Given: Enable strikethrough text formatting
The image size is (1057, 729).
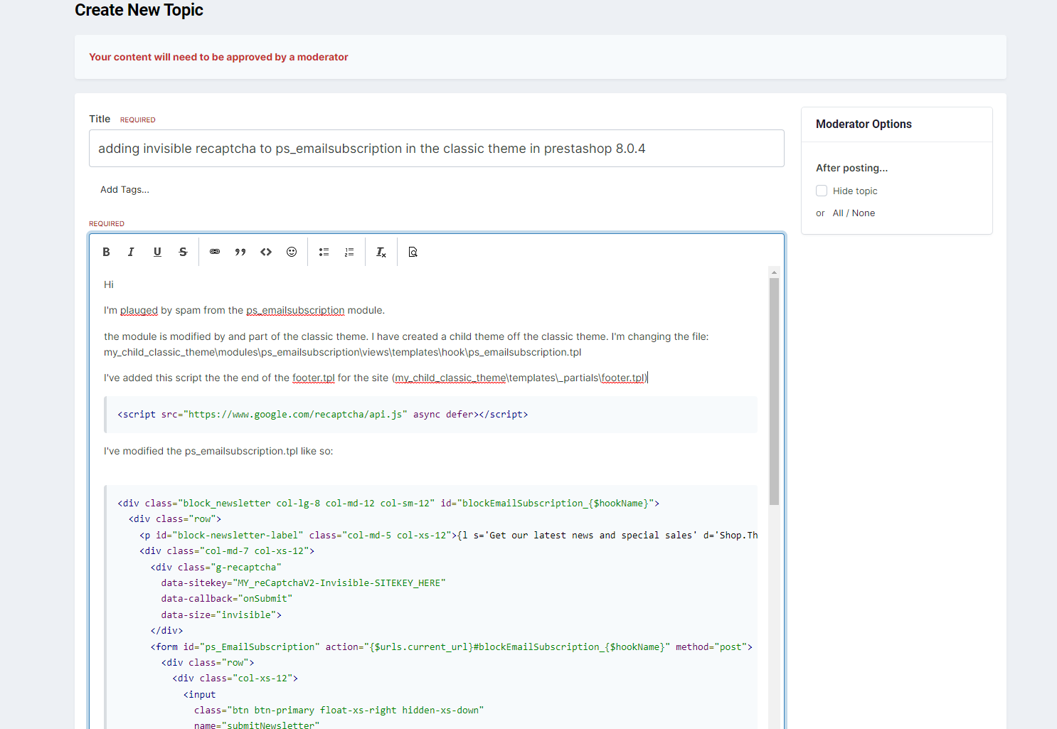Looking at the screenshot, I should [183, 252].
